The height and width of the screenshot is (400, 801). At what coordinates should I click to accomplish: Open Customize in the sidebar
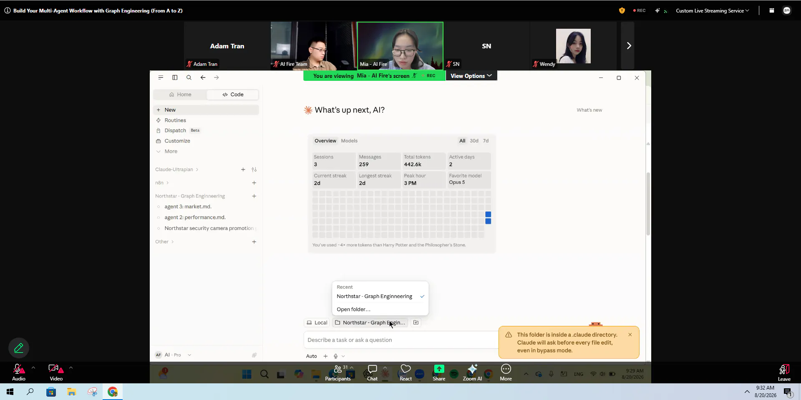pos(206,141)
